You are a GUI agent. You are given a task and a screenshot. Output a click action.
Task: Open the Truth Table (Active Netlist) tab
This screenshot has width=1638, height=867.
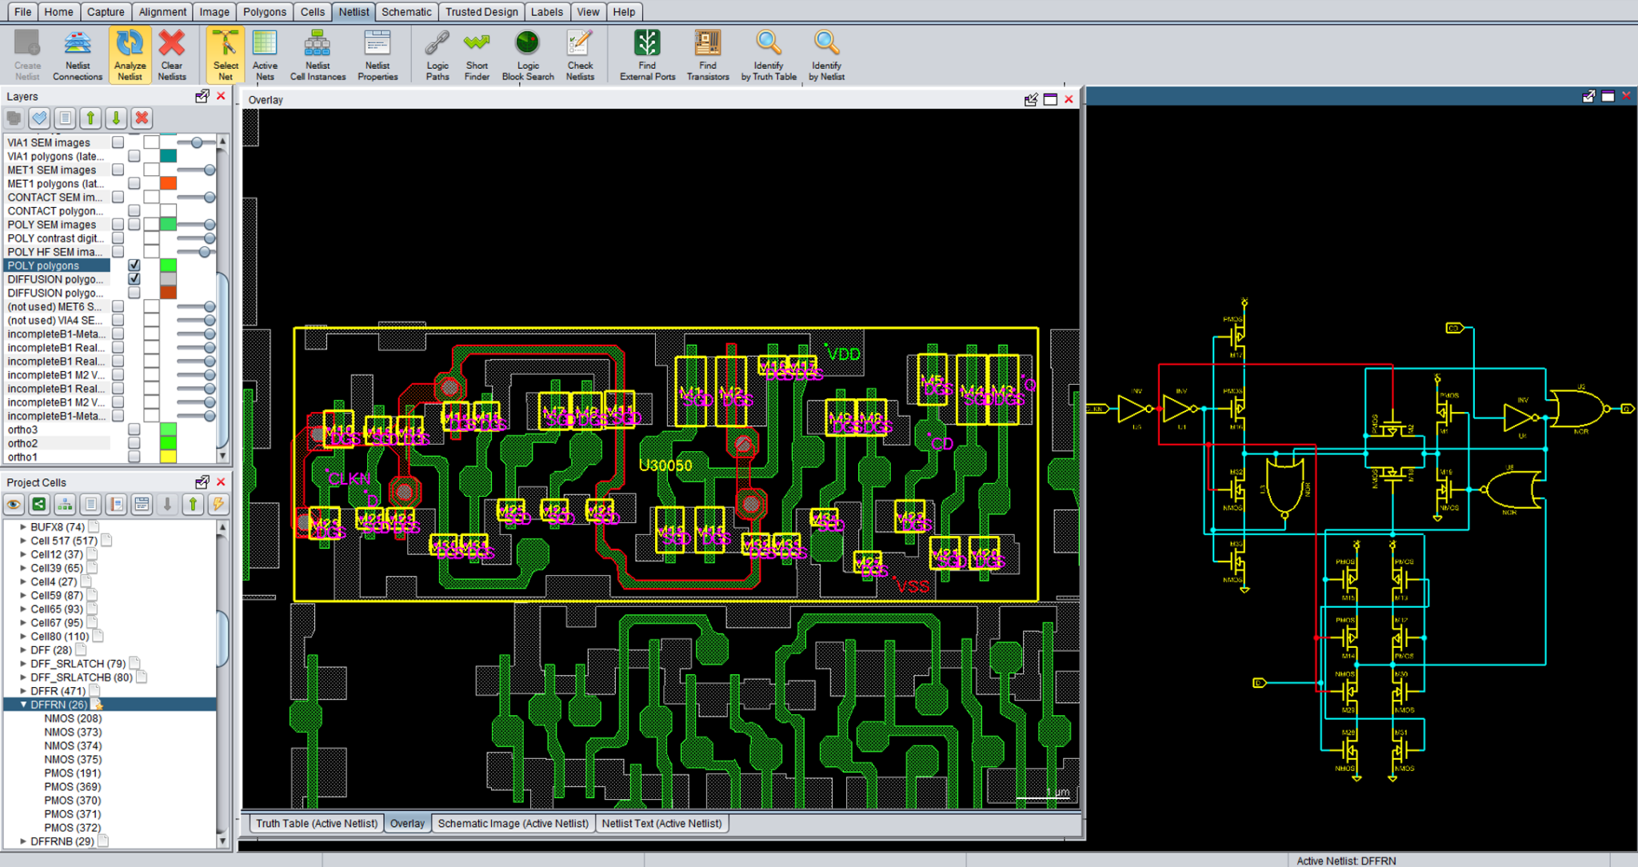pyautogui.click(x=317, y=823)
